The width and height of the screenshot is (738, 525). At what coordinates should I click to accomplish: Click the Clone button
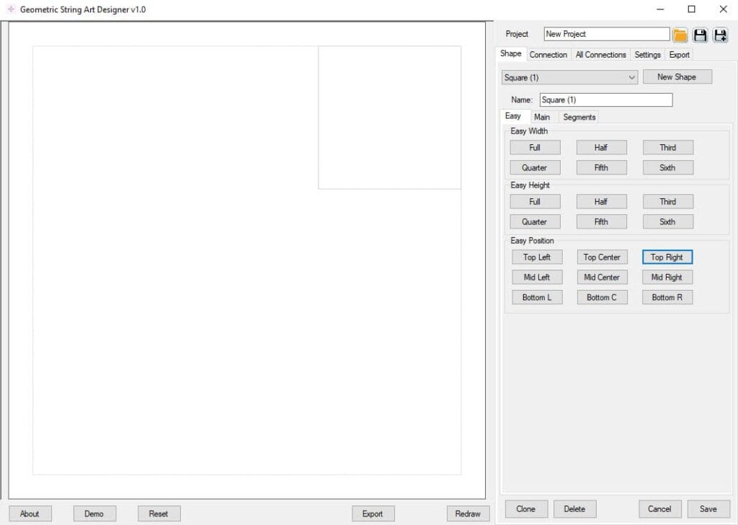coord(526,508)
